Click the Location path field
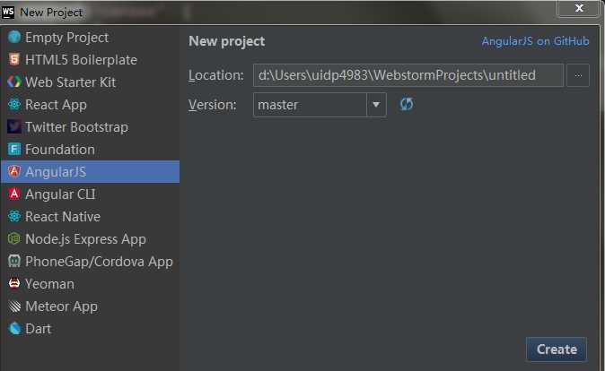 coord(408,75)
